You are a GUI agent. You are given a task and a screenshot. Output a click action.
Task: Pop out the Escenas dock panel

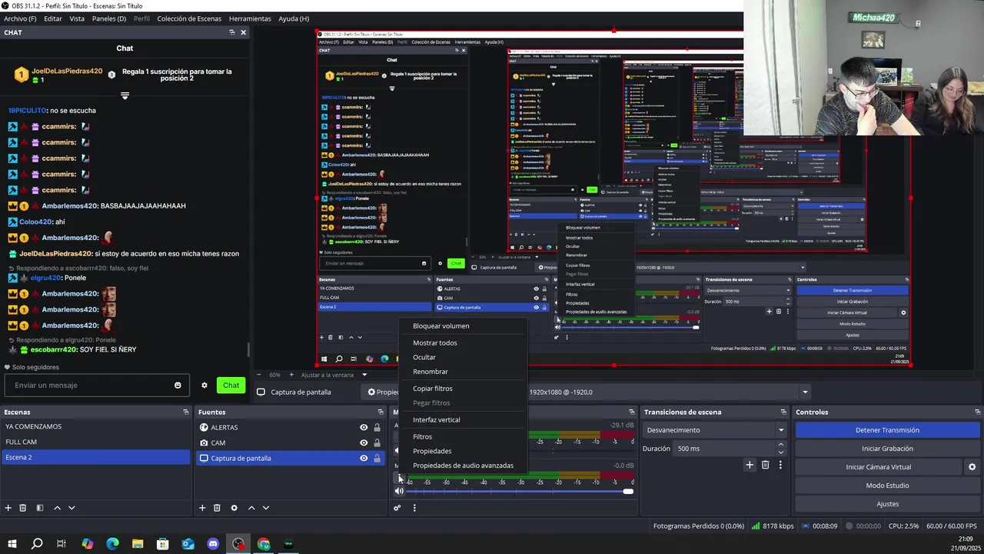tap(186, 412)
